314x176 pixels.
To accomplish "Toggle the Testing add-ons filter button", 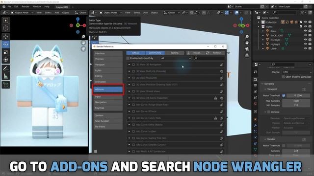I will pos(174,53).
